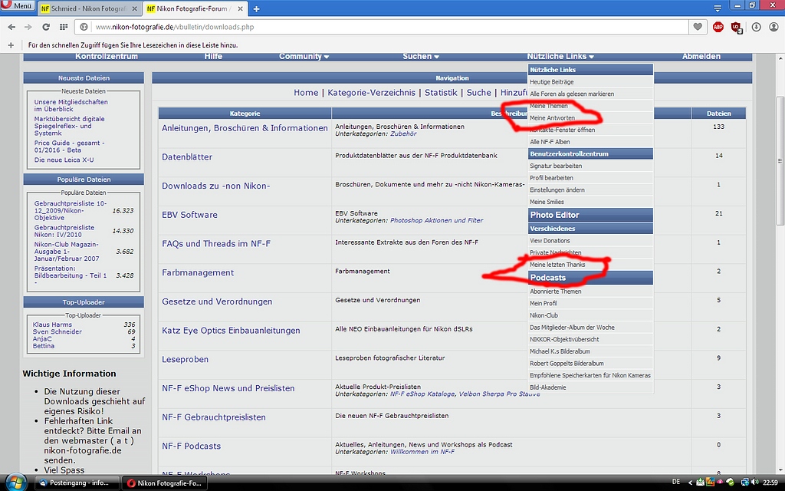This screenshot has height=491, width=785.
Task: Open the Adblock Plus ABP extension icon
Action: coord(718,27)
